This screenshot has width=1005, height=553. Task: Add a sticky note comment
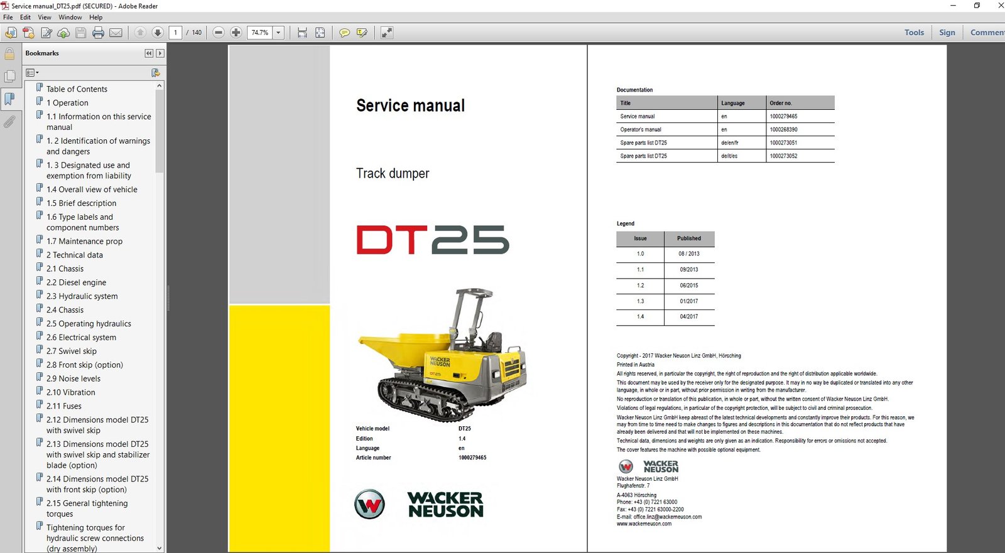click(x=344, y=33)
